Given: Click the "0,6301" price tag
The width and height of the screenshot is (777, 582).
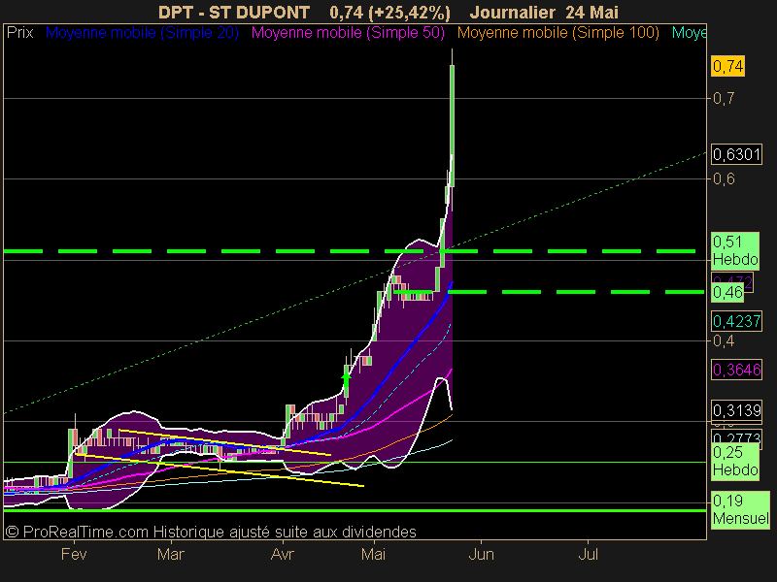Looking at the screenshot, I should coord(736,155).
